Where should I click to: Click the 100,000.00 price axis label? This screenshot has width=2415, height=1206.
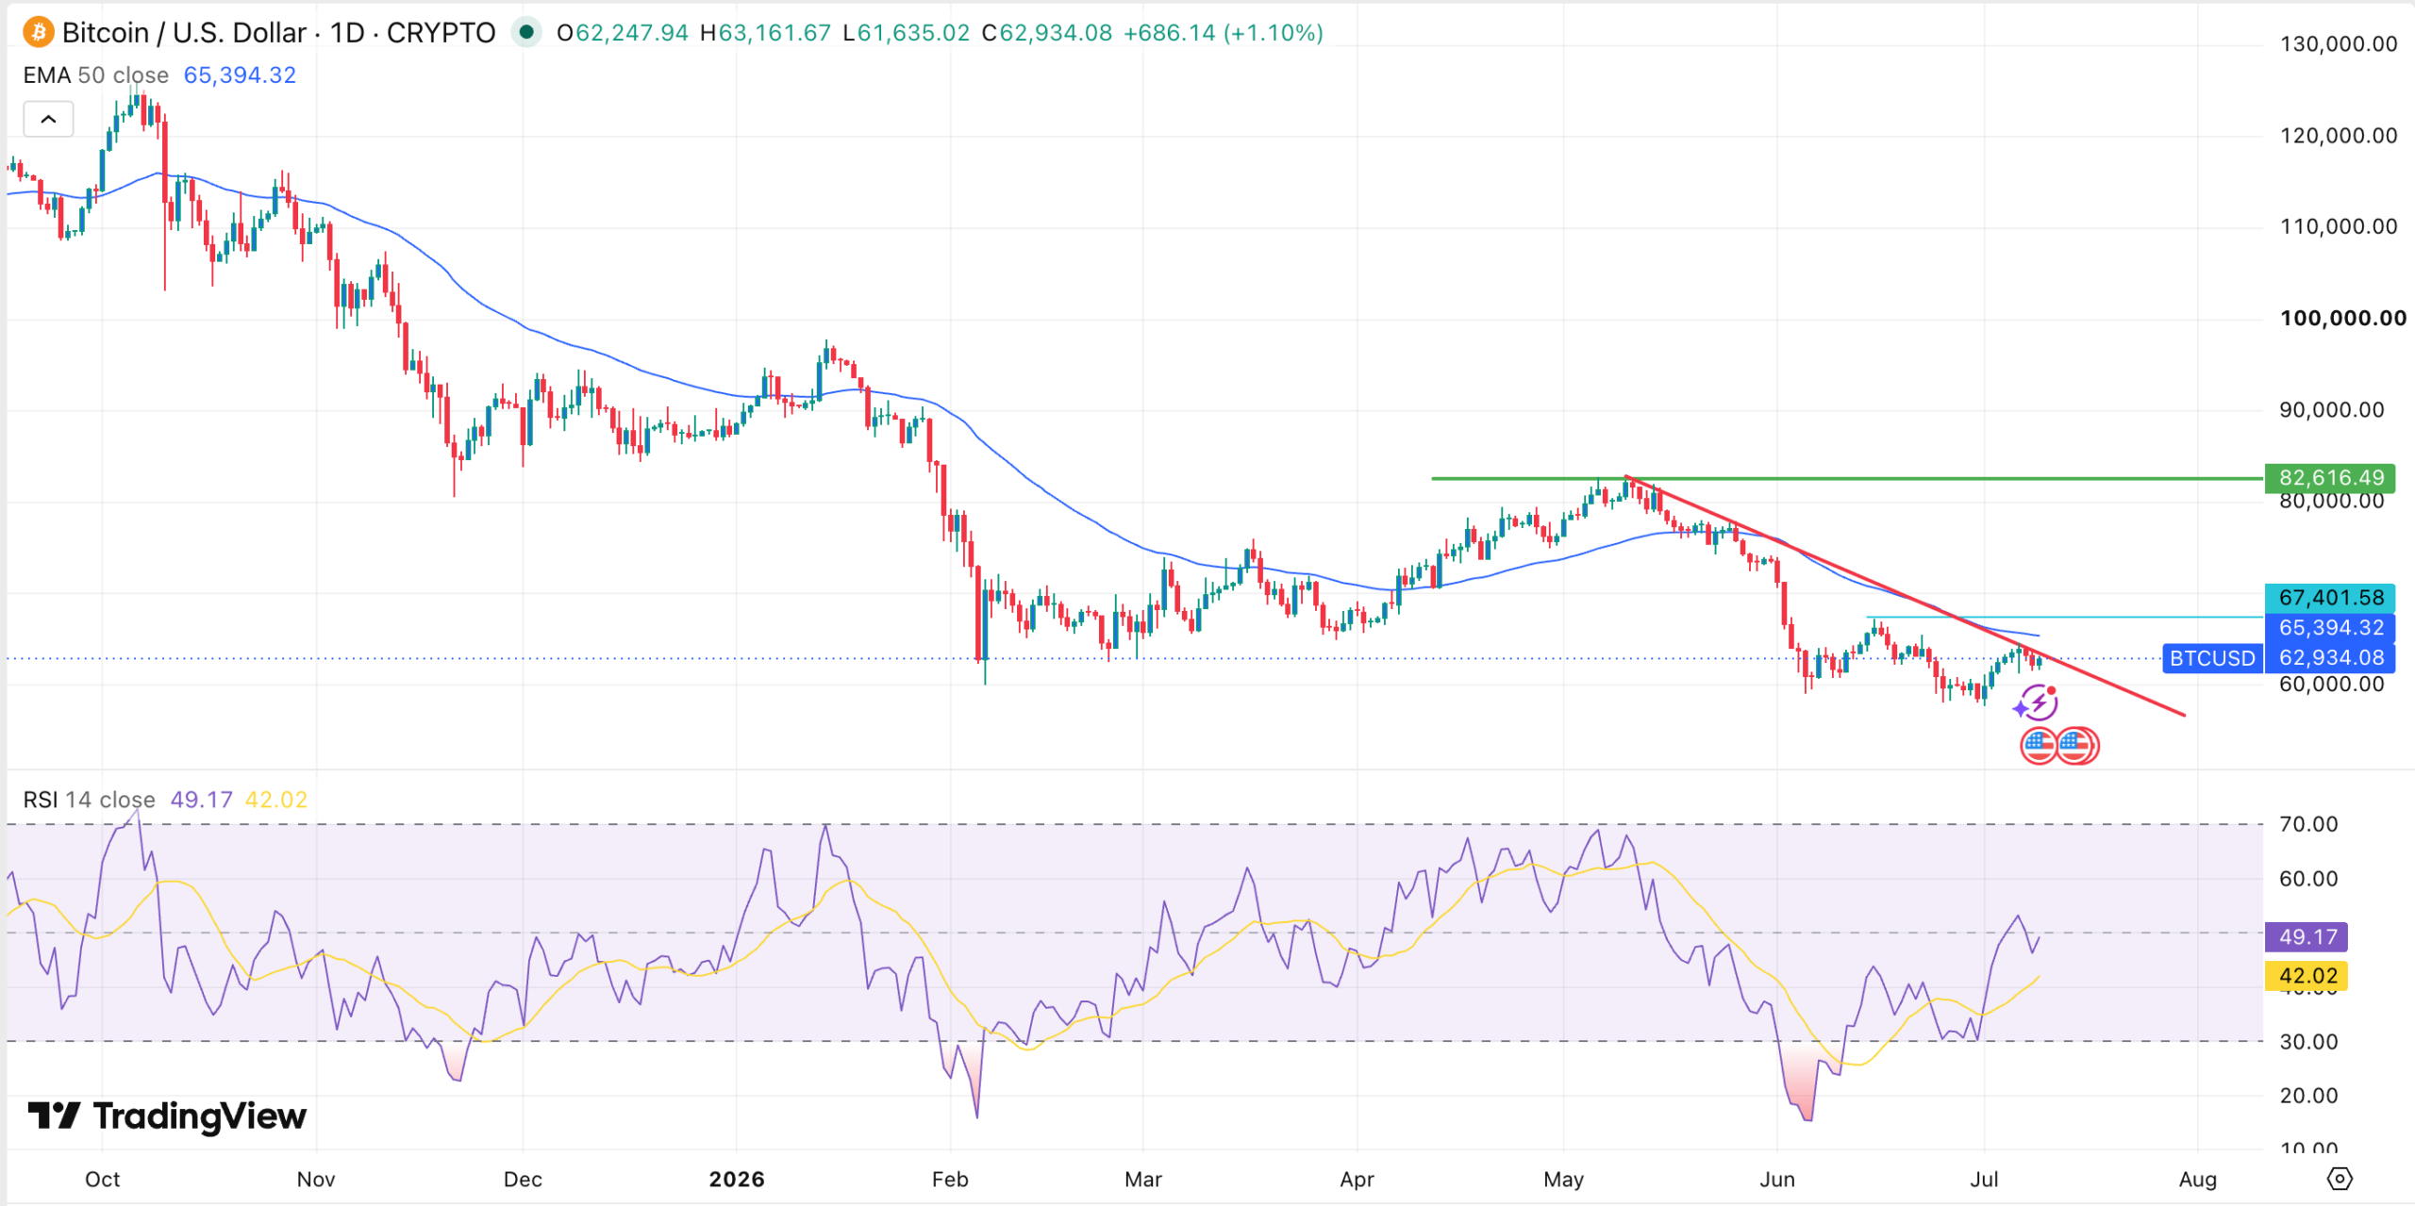[2342, 319]
